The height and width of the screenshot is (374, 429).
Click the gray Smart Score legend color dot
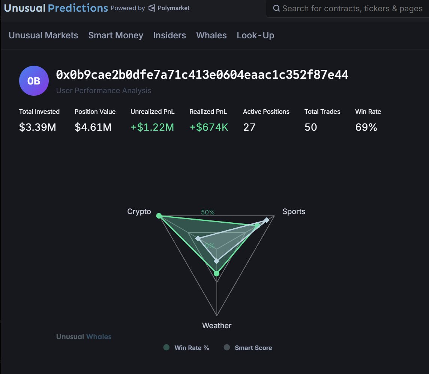227,347
